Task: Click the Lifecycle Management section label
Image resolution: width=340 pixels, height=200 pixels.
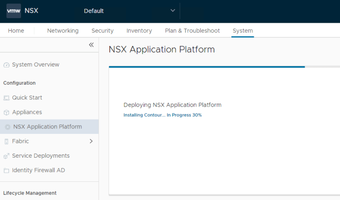Action: point(30,193)
